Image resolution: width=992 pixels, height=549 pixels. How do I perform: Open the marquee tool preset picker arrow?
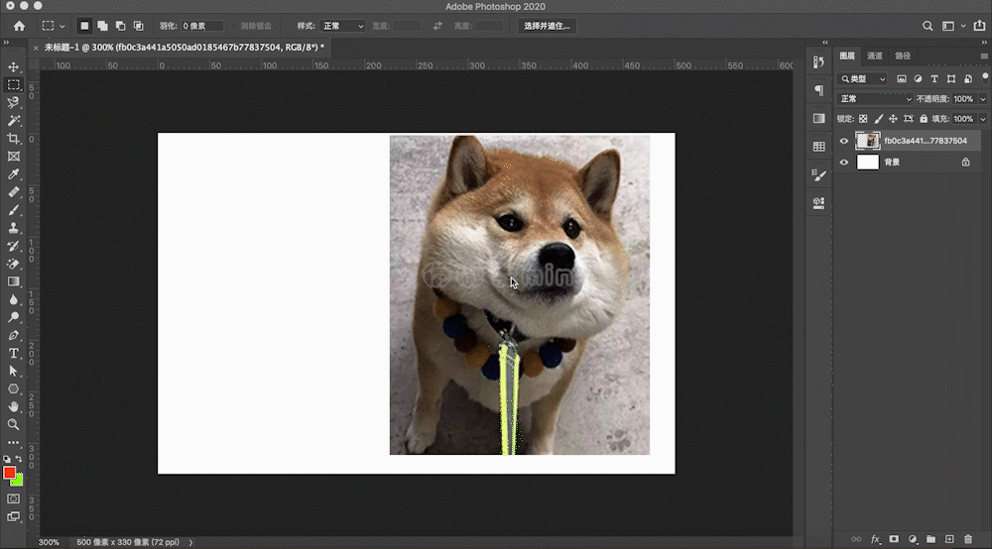pos(62,27)
